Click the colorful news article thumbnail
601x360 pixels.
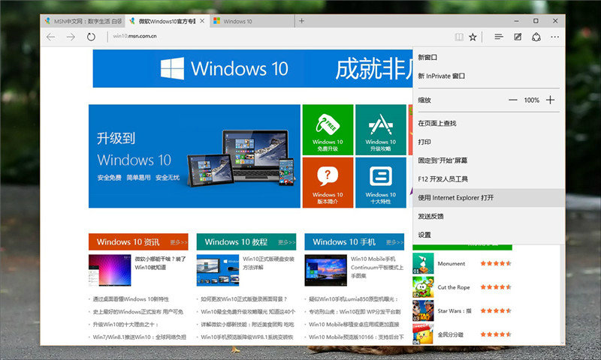pos(110,271)
